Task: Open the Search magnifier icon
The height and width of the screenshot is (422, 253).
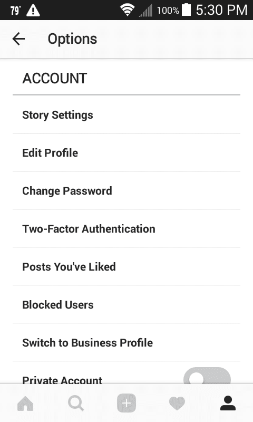Action: [x=76, y=404]
